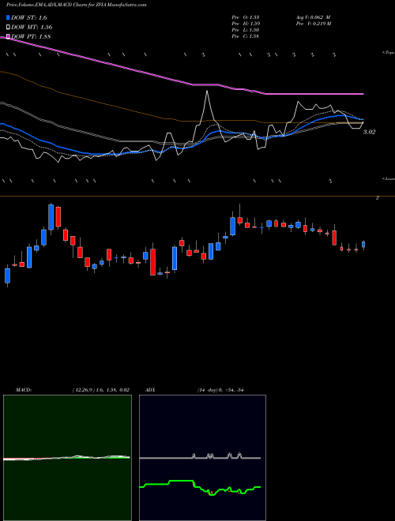This screenshot has height=521, width=395.
Task: Click the 'Avg V: 0.062 M' volume text
Action: (313, 17)
